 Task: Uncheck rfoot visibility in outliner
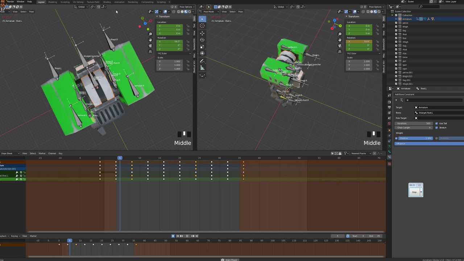[396, 50]
